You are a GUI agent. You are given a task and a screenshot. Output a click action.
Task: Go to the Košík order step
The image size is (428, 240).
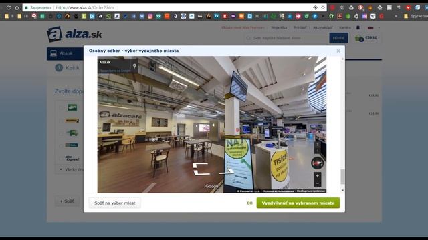(x=68, y=68)
